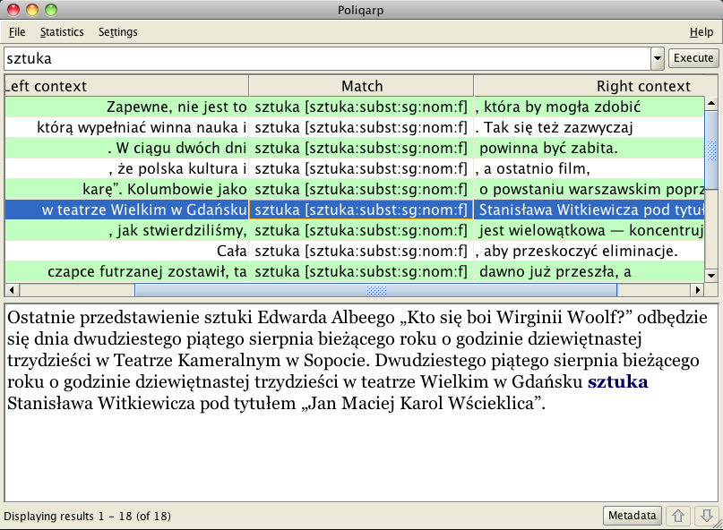Click the results table scroll-down arrow
The width and height of the screenshot is (723, 530).
point(711,277)
